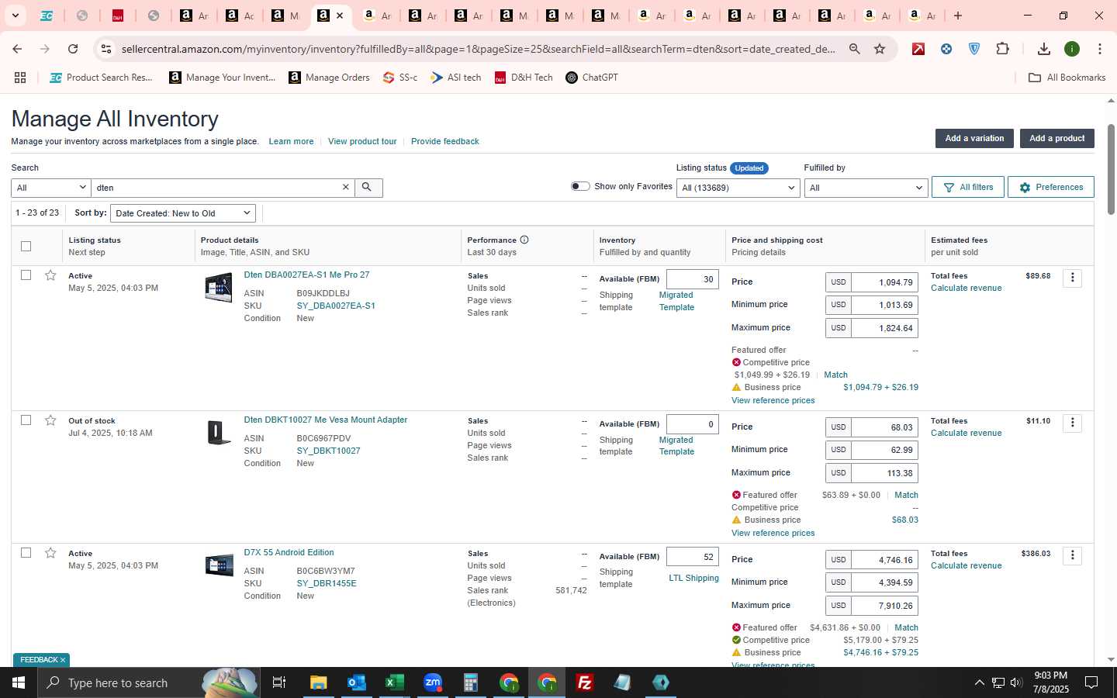The image size is (1117, 698).
Task: Open the Chrome three-dot menu
Action: [x=1100, y=49]
